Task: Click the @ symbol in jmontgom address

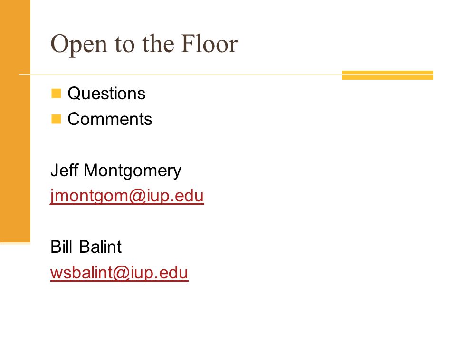Action: [x=137, y=196]
